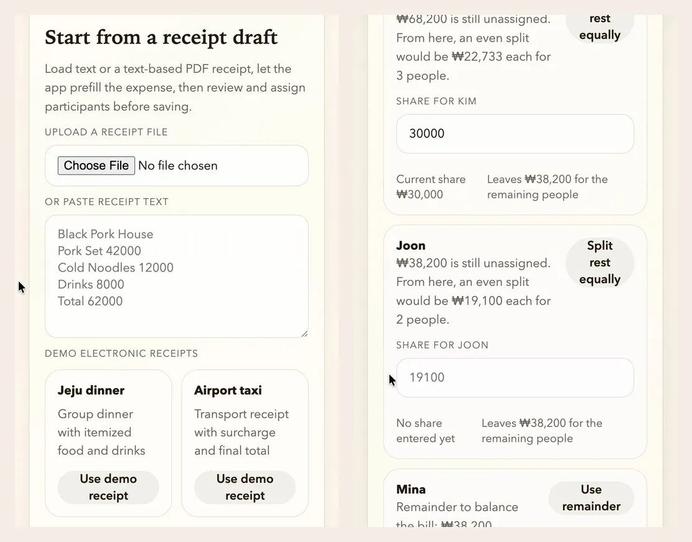Click Joon's 'Leaves ₩38,200 for the remaining people' text
The image size is (692, 542).
(542, 431)
